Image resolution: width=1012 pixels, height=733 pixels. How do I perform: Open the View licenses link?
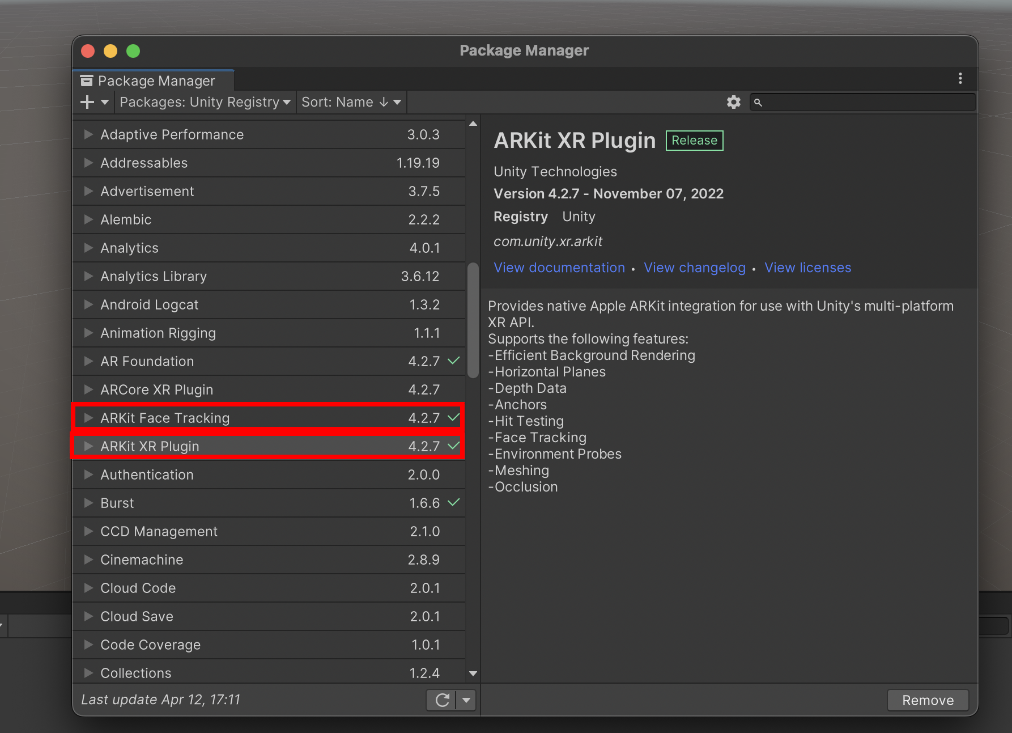tap(808, 268)
